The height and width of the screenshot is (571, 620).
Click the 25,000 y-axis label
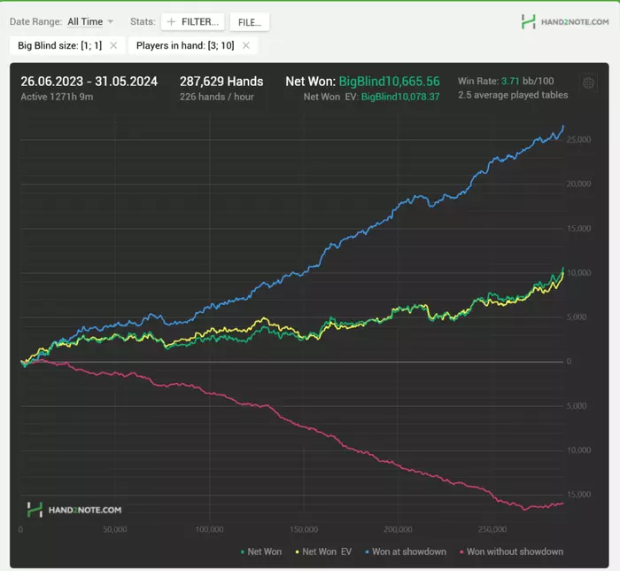(x=578, y=140)
